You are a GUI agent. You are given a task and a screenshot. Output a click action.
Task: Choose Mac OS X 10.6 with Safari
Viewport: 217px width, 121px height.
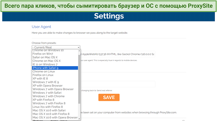click(x=55, y=110)
